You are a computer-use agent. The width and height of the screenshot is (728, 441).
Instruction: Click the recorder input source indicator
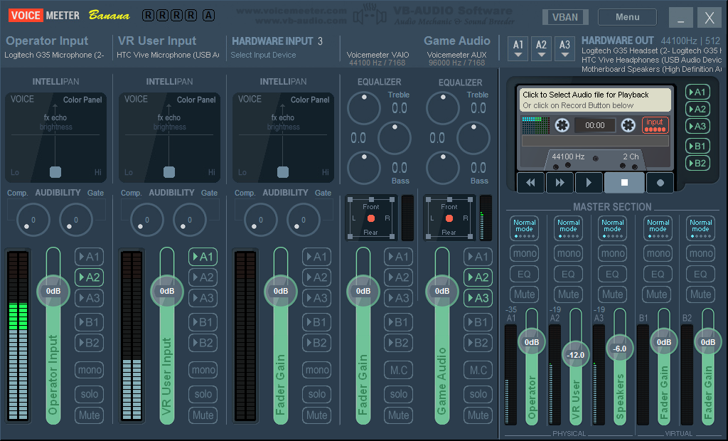pos(655,125)
